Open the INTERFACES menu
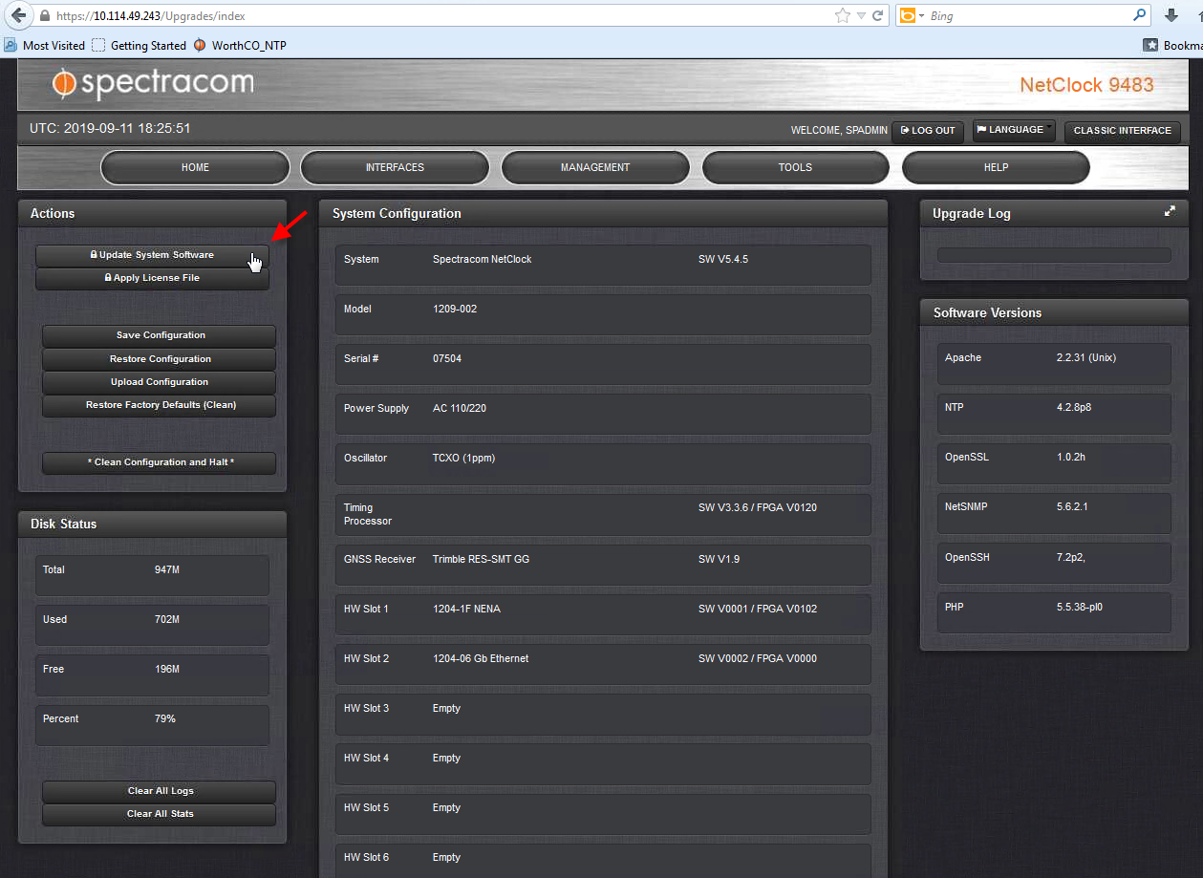The image size is (1203, 878). [x=395, y=167]
